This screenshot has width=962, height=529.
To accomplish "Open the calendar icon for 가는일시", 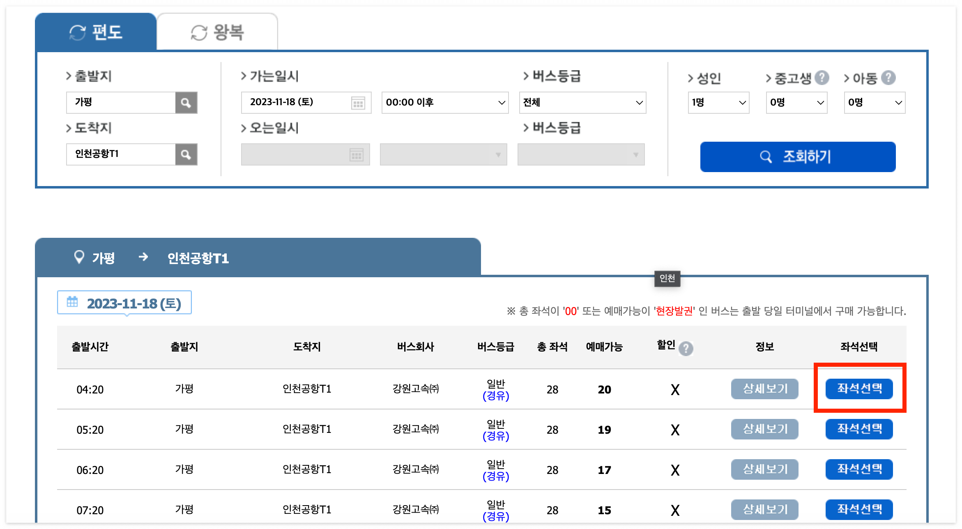I will point(357,103).
